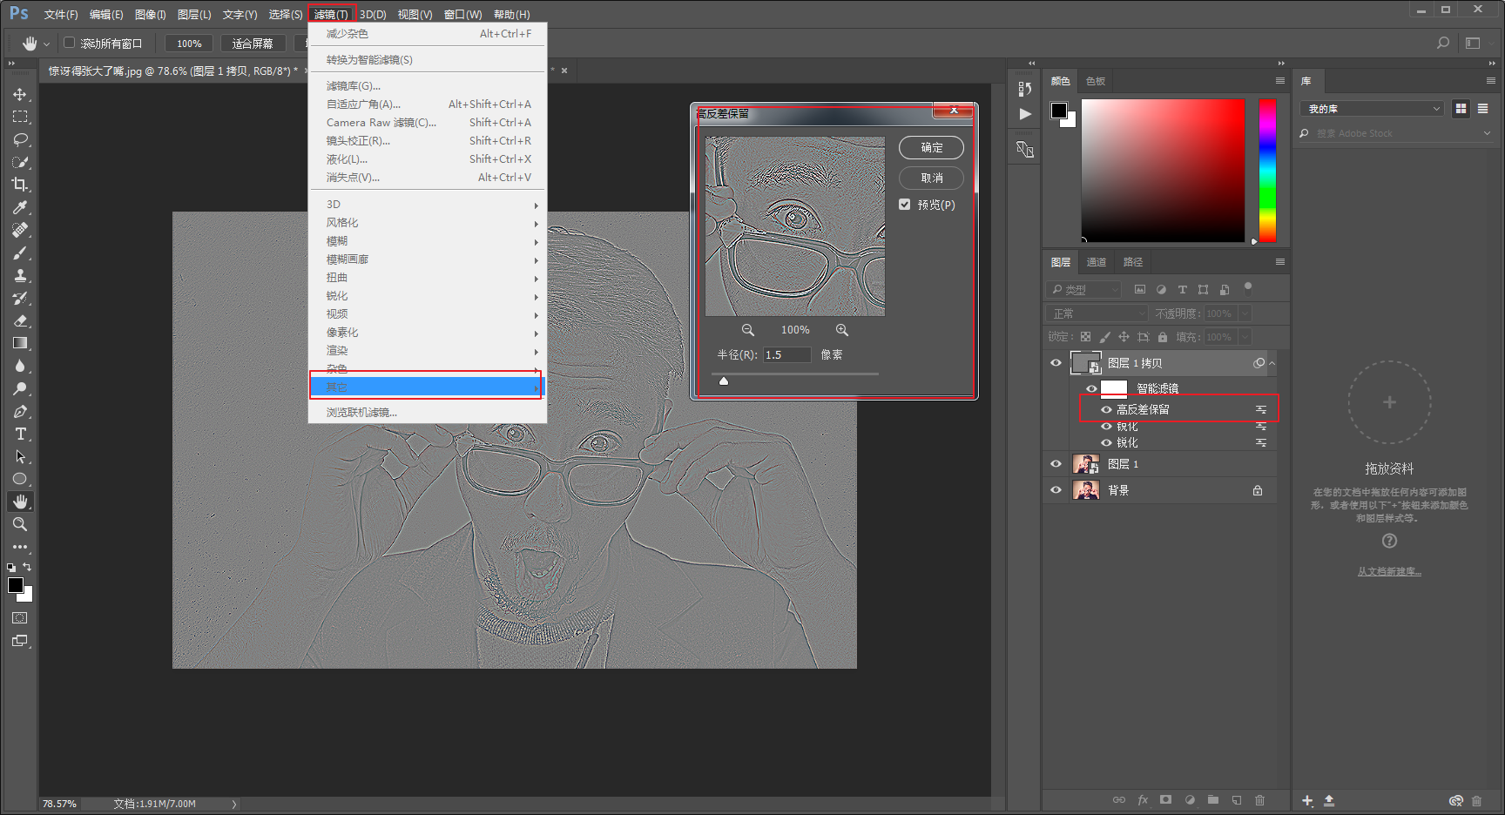Hide the 图层 1 layer
Viewport: 1505px width, 815px height.
click(1056, 464)
